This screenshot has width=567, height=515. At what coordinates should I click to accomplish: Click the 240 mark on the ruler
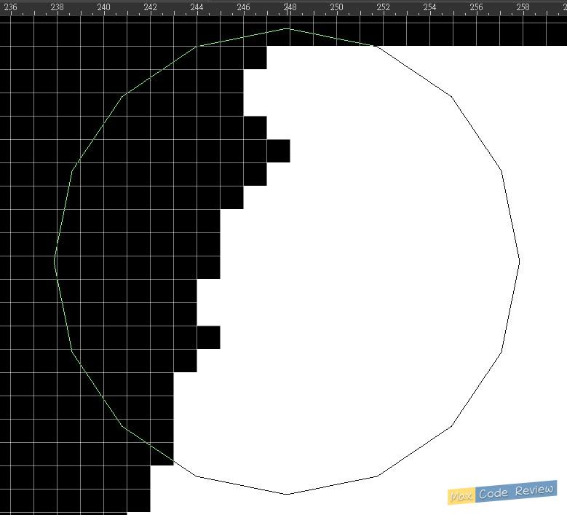point(103,7)
